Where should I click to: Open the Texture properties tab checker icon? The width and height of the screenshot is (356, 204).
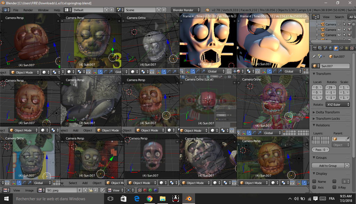point(352,48)
